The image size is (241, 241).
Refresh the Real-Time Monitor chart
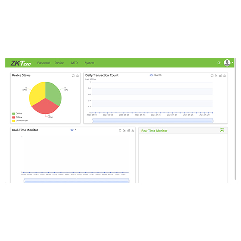click(120, 130)
